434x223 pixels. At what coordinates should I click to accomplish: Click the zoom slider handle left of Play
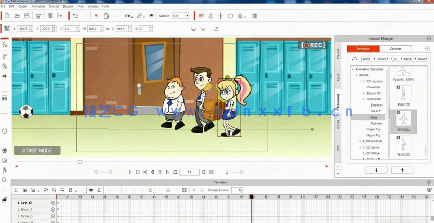pos(110,172)
